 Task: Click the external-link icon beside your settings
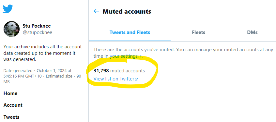tap(140, 57)
